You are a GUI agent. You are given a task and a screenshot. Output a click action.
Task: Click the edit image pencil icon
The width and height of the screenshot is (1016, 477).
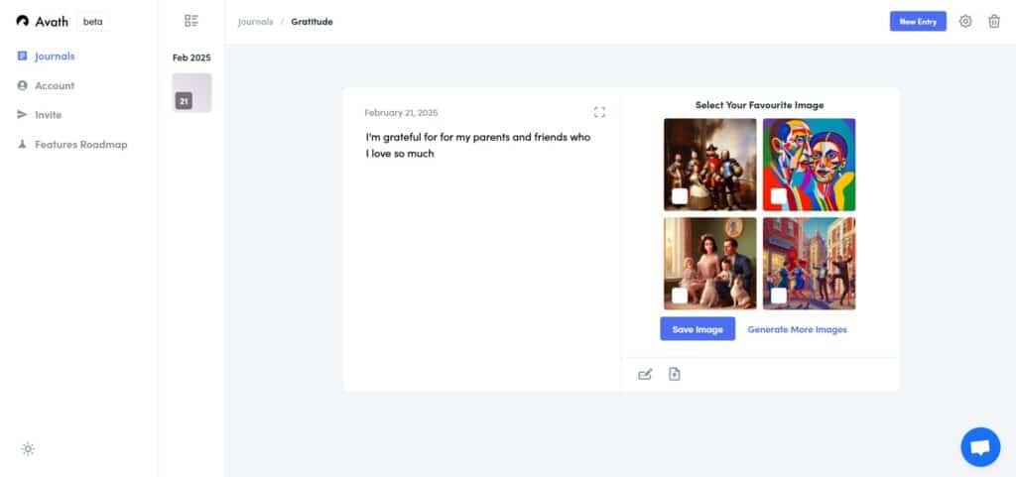[x=645, y=374]
